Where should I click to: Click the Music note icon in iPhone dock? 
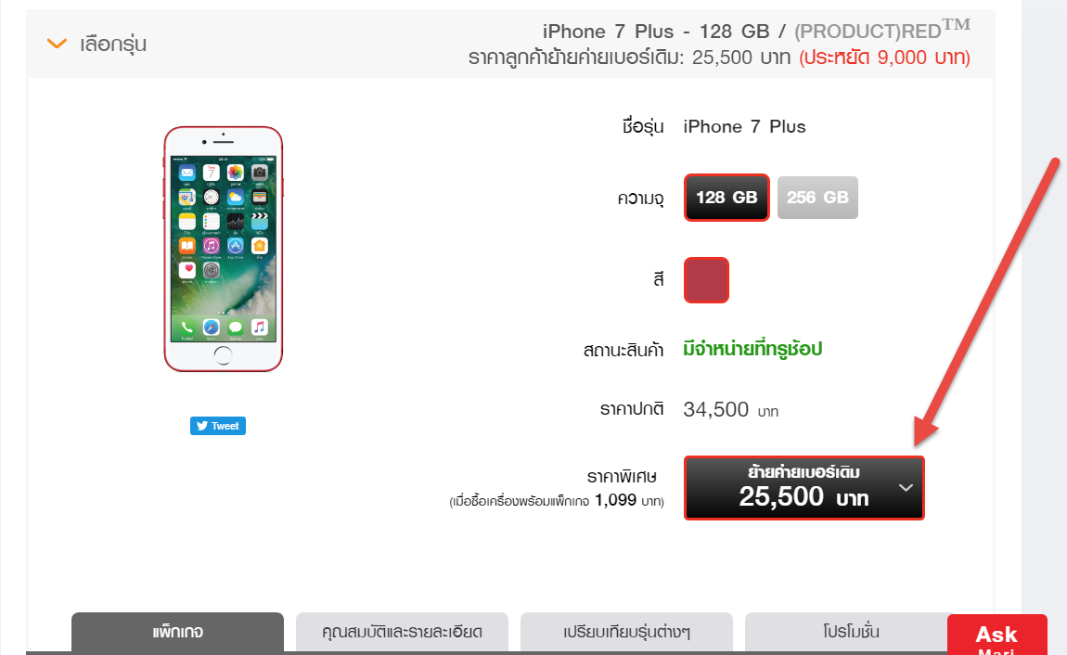(259, 327)
